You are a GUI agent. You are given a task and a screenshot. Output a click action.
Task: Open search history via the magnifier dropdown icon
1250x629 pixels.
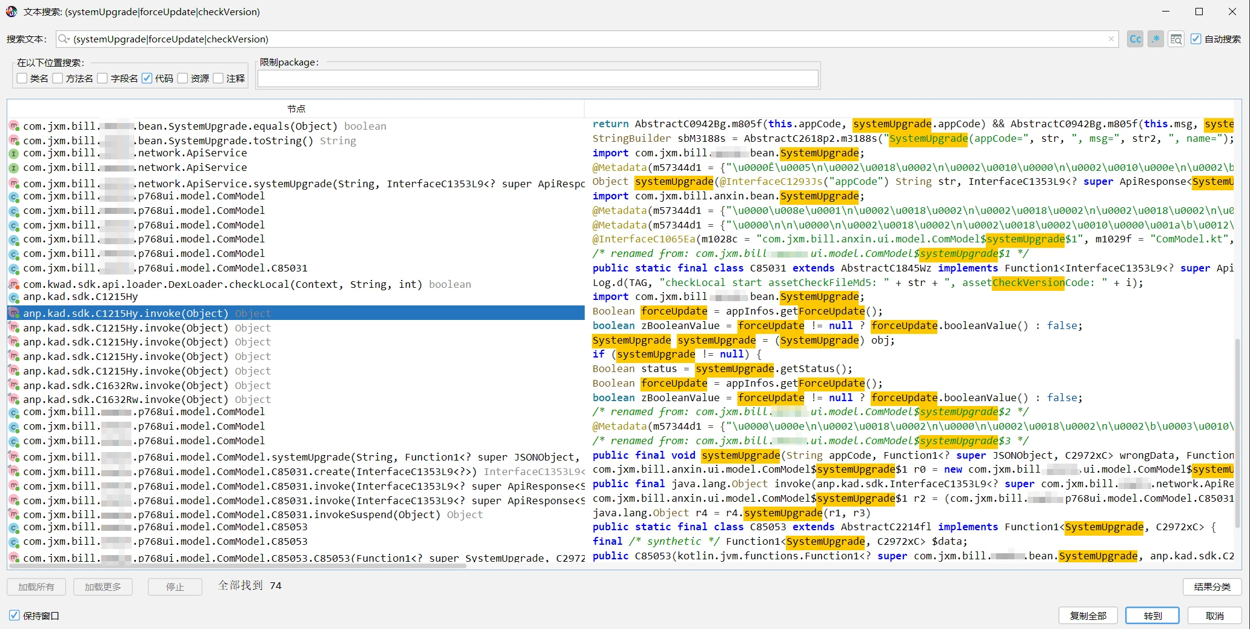click(x=64, y=39)
